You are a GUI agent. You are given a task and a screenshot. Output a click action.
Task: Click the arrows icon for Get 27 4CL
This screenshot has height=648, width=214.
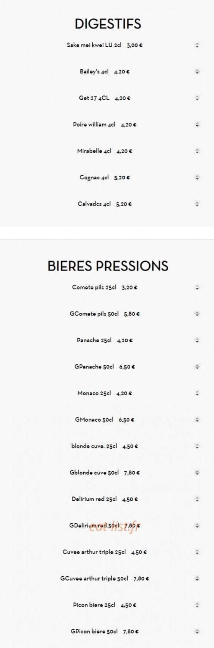pyautogui.click(x=197, y=98)
